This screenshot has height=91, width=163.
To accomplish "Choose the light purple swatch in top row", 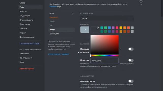I will [113, 28].
